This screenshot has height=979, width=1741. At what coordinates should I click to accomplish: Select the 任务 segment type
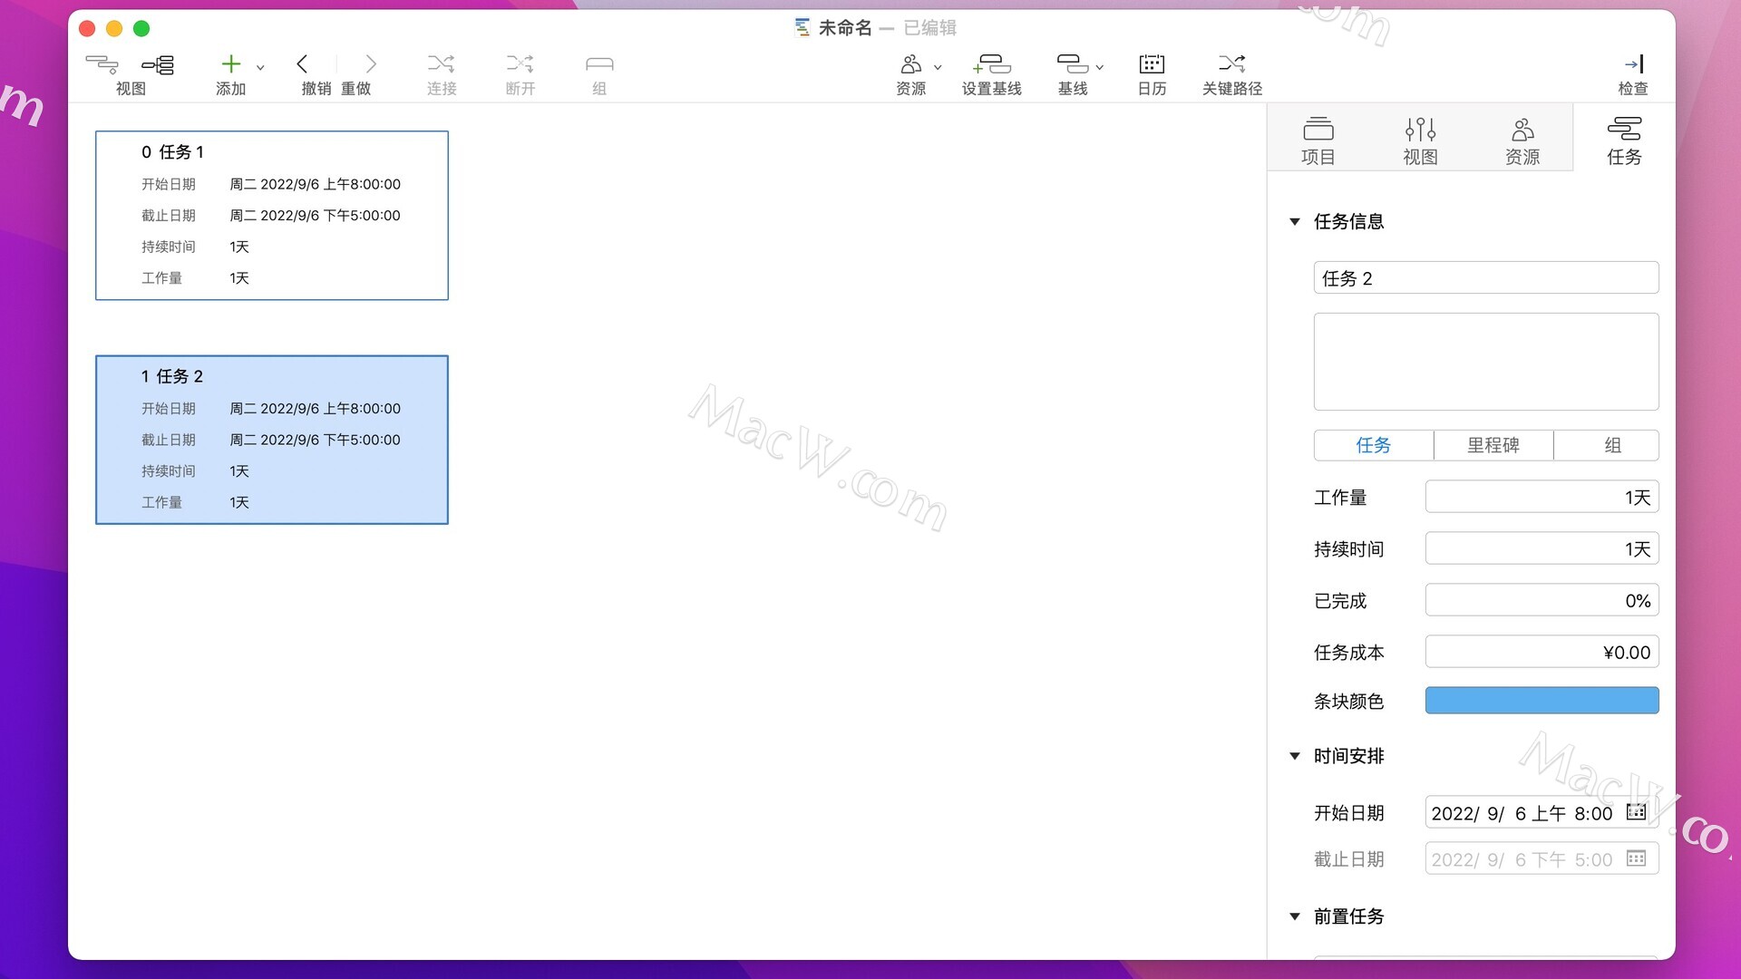click(1373, 445)
